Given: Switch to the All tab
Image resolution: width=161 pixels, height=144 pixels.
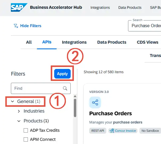Looking at the screenshot, I should tap(29, 42).
